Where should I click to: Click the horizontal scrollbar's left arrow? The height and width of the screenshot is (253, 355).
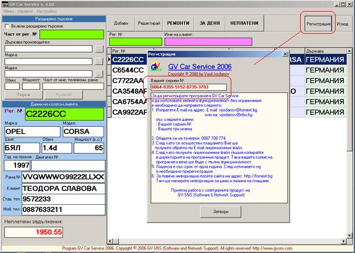click(110, 241)
